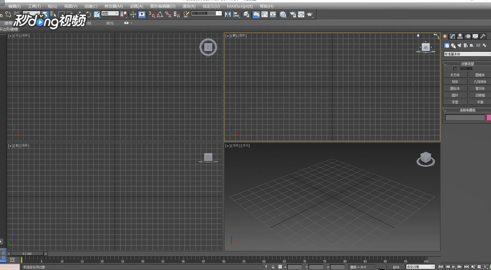The height and width of the screenshot is (270, 491).
Task: Select the Lights category icon
Action: click(460, 46)
